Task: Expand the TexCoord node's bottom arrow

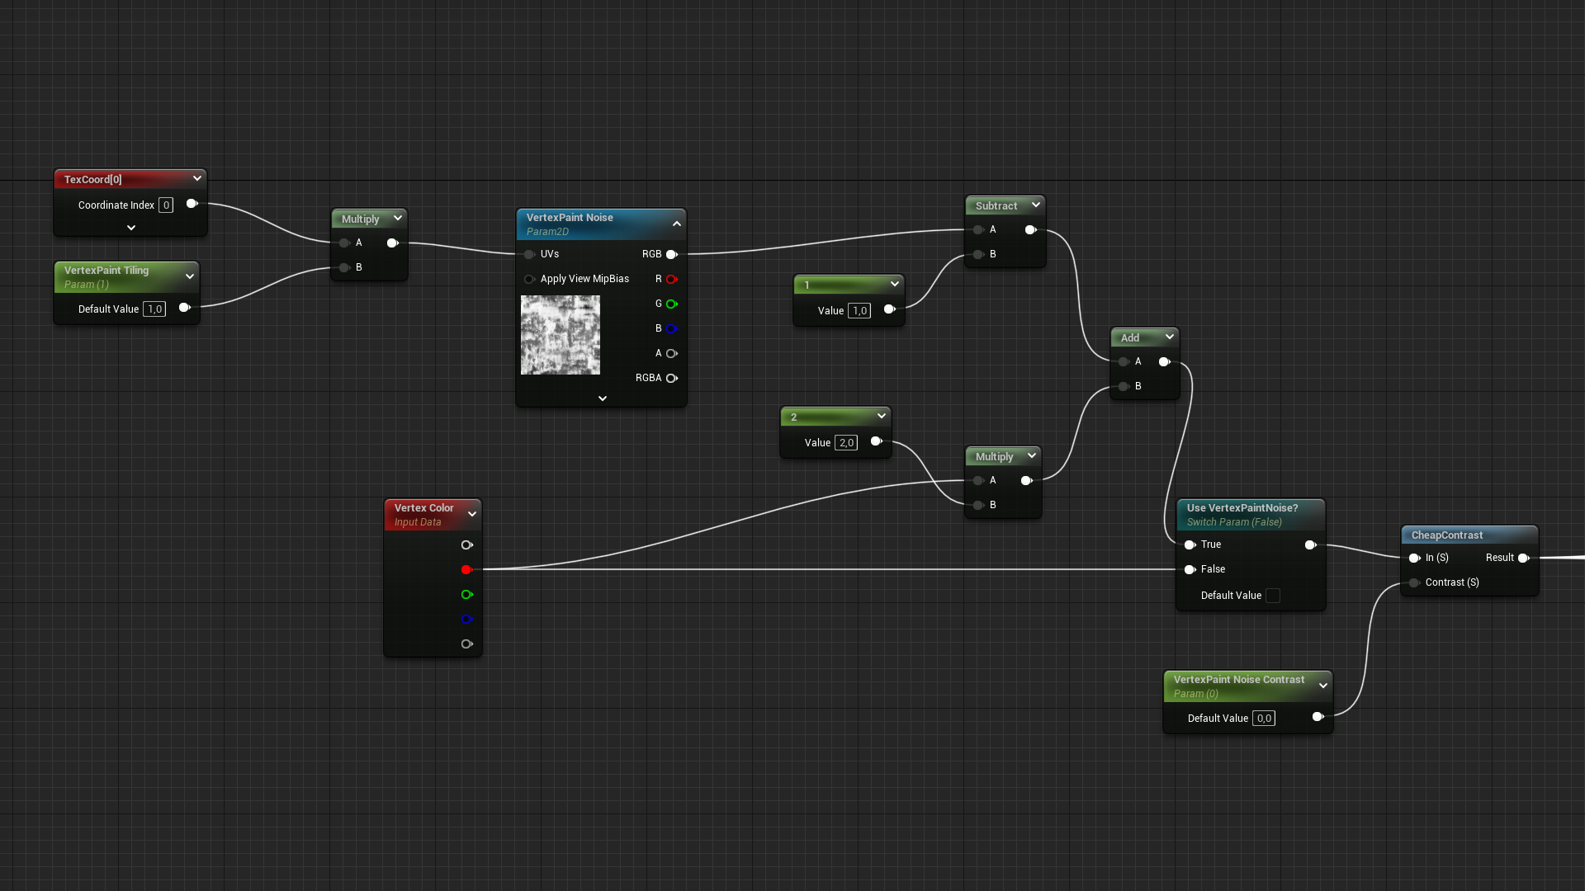Action: 130,228
